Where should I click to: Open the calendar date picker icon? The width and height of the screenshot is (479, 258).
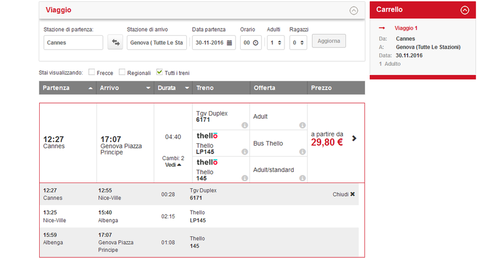coord(230,43)
